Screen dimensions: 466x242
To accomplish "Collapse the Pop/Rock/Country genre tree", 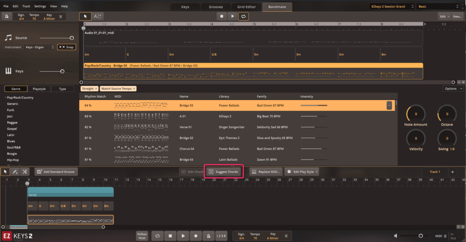I will click(5, 97).
